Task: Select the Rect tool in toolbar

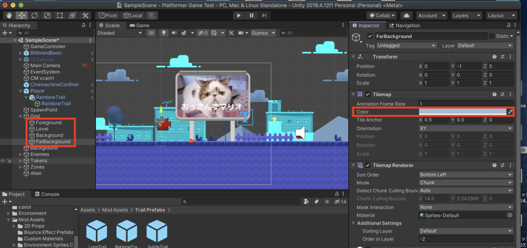Action: click(x=60, y=15)
